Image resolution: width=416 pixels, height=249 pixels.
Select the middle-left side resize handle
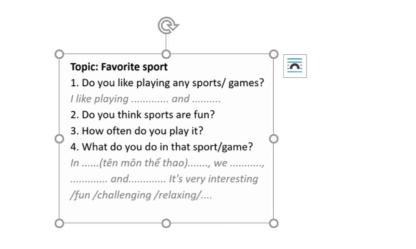point(59,139)
